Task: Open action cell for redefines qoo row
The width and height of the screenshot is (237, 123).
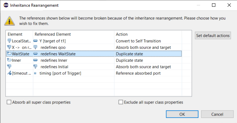Action: (x=148, y=47)
